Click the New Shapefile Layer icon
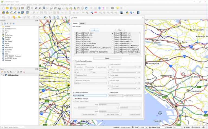Viewport: 208px width, 129px height. [11, 13]
